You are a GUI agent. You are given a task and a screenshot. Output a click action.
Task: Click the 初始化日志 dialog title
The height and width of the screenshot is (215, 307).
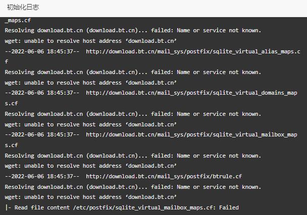pos(23,8)
